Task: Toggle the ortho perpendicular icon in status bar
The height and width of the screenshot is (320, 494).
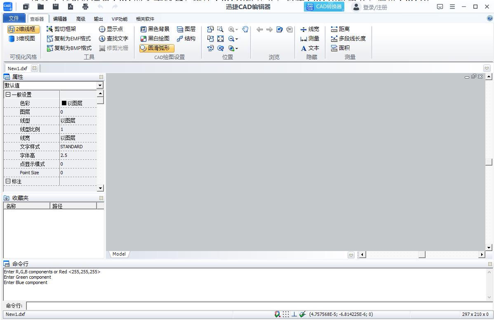Action: click(294, 314)
